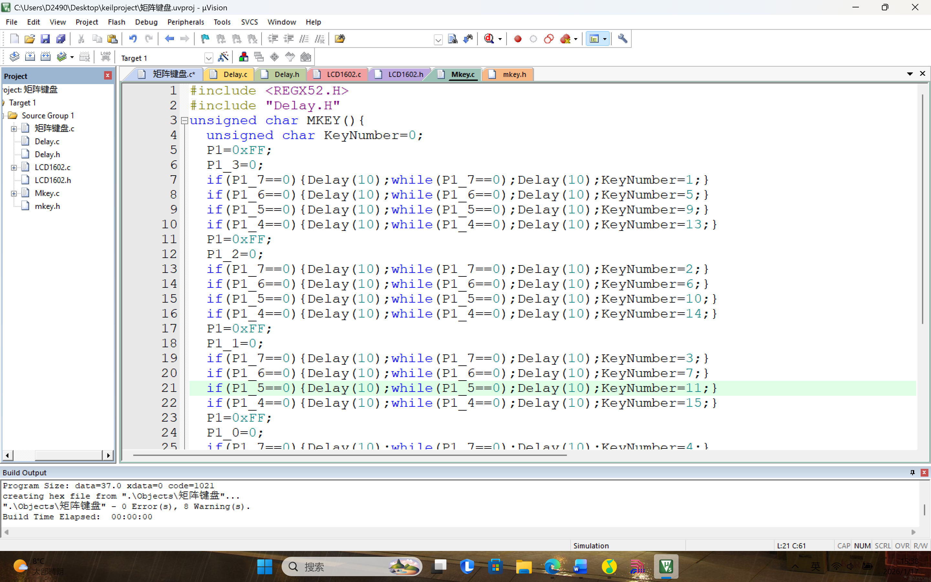Open Find in Files folder icon
Screen dimensions: 931x582
pyautogui.click(x=340, y=39)
